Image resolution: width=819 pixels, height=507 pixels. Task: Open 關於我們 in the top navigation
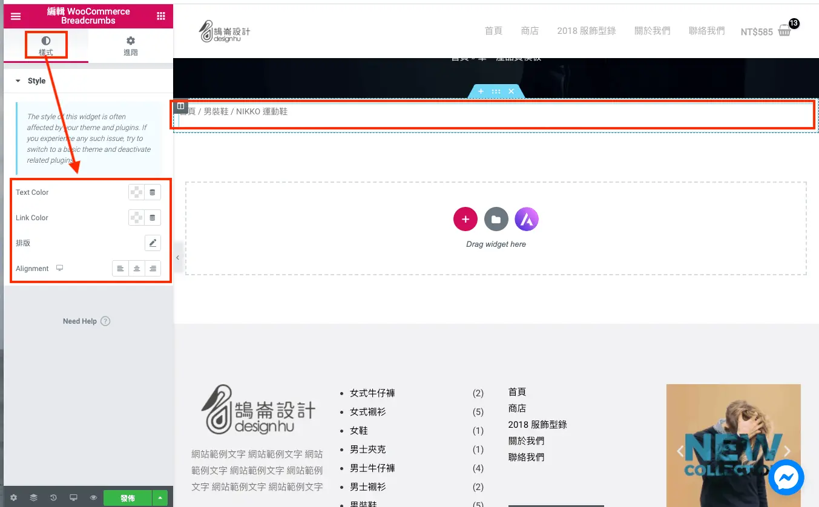(653, 31)
